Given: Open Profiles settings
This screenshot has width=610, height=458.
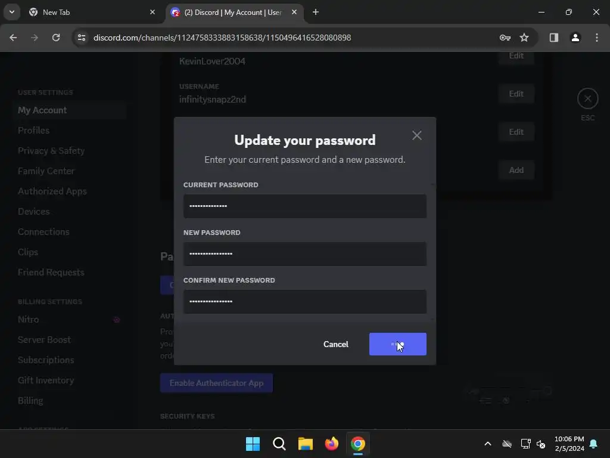Looking at the screenshot, I should pos(70,131).
